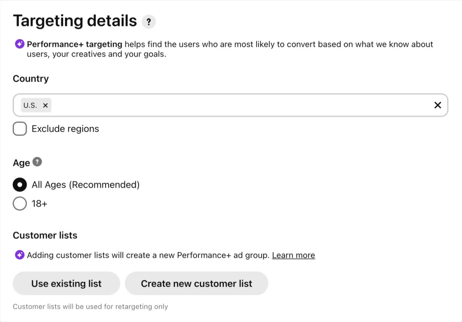This screenshot has width=462, height=322.
Task: Clear all countries with the field's X
Action: [438, 105]
